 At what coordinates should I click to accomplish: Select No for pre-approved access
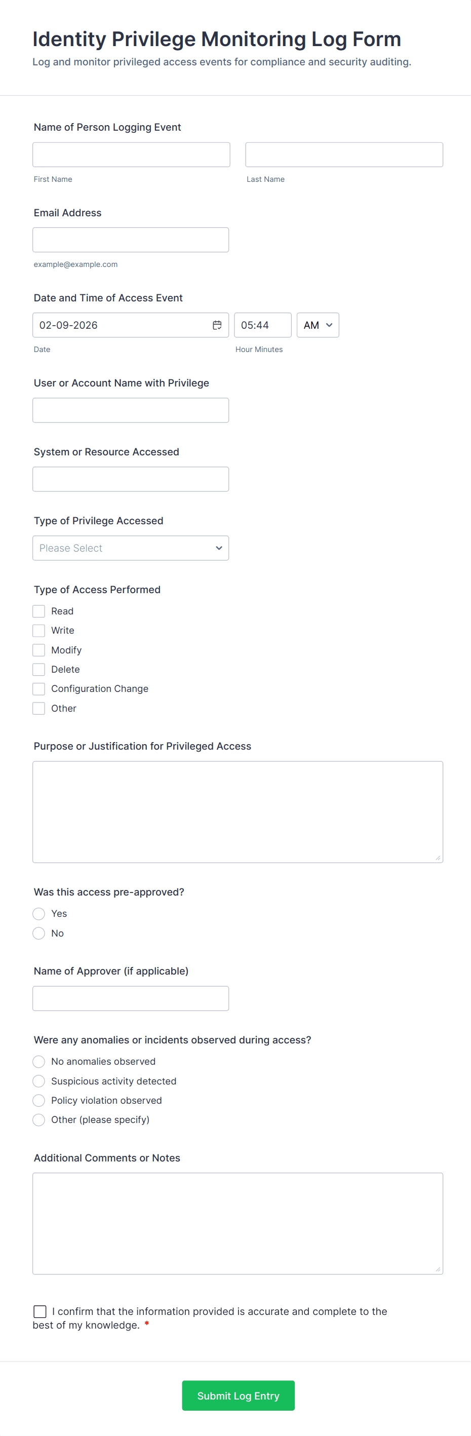tap(38, 933)
